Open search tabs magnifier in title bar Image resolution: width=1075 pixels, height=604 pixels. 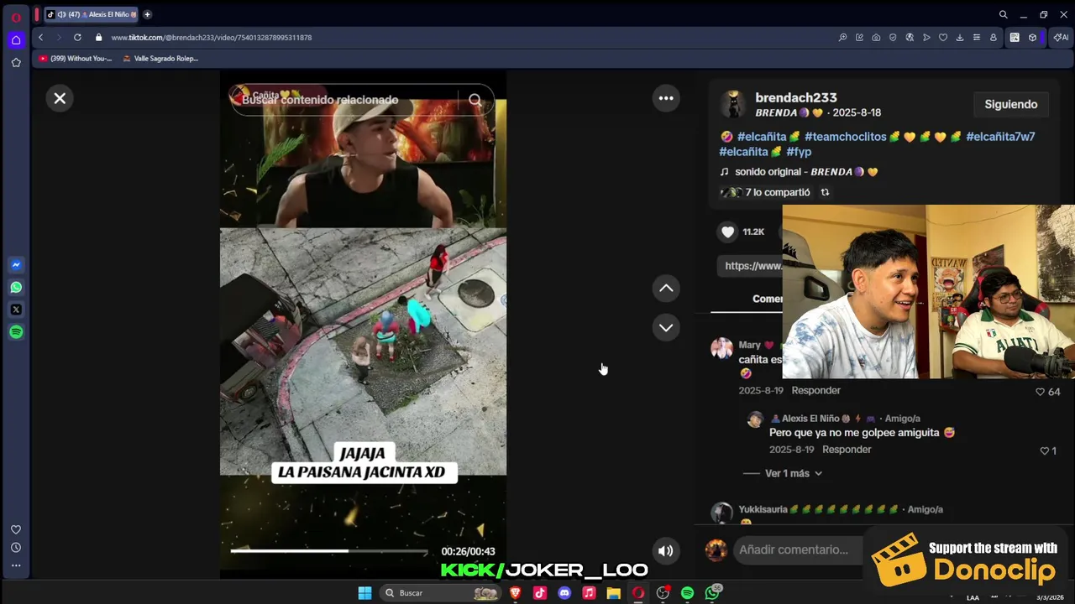pos(1003,14)
